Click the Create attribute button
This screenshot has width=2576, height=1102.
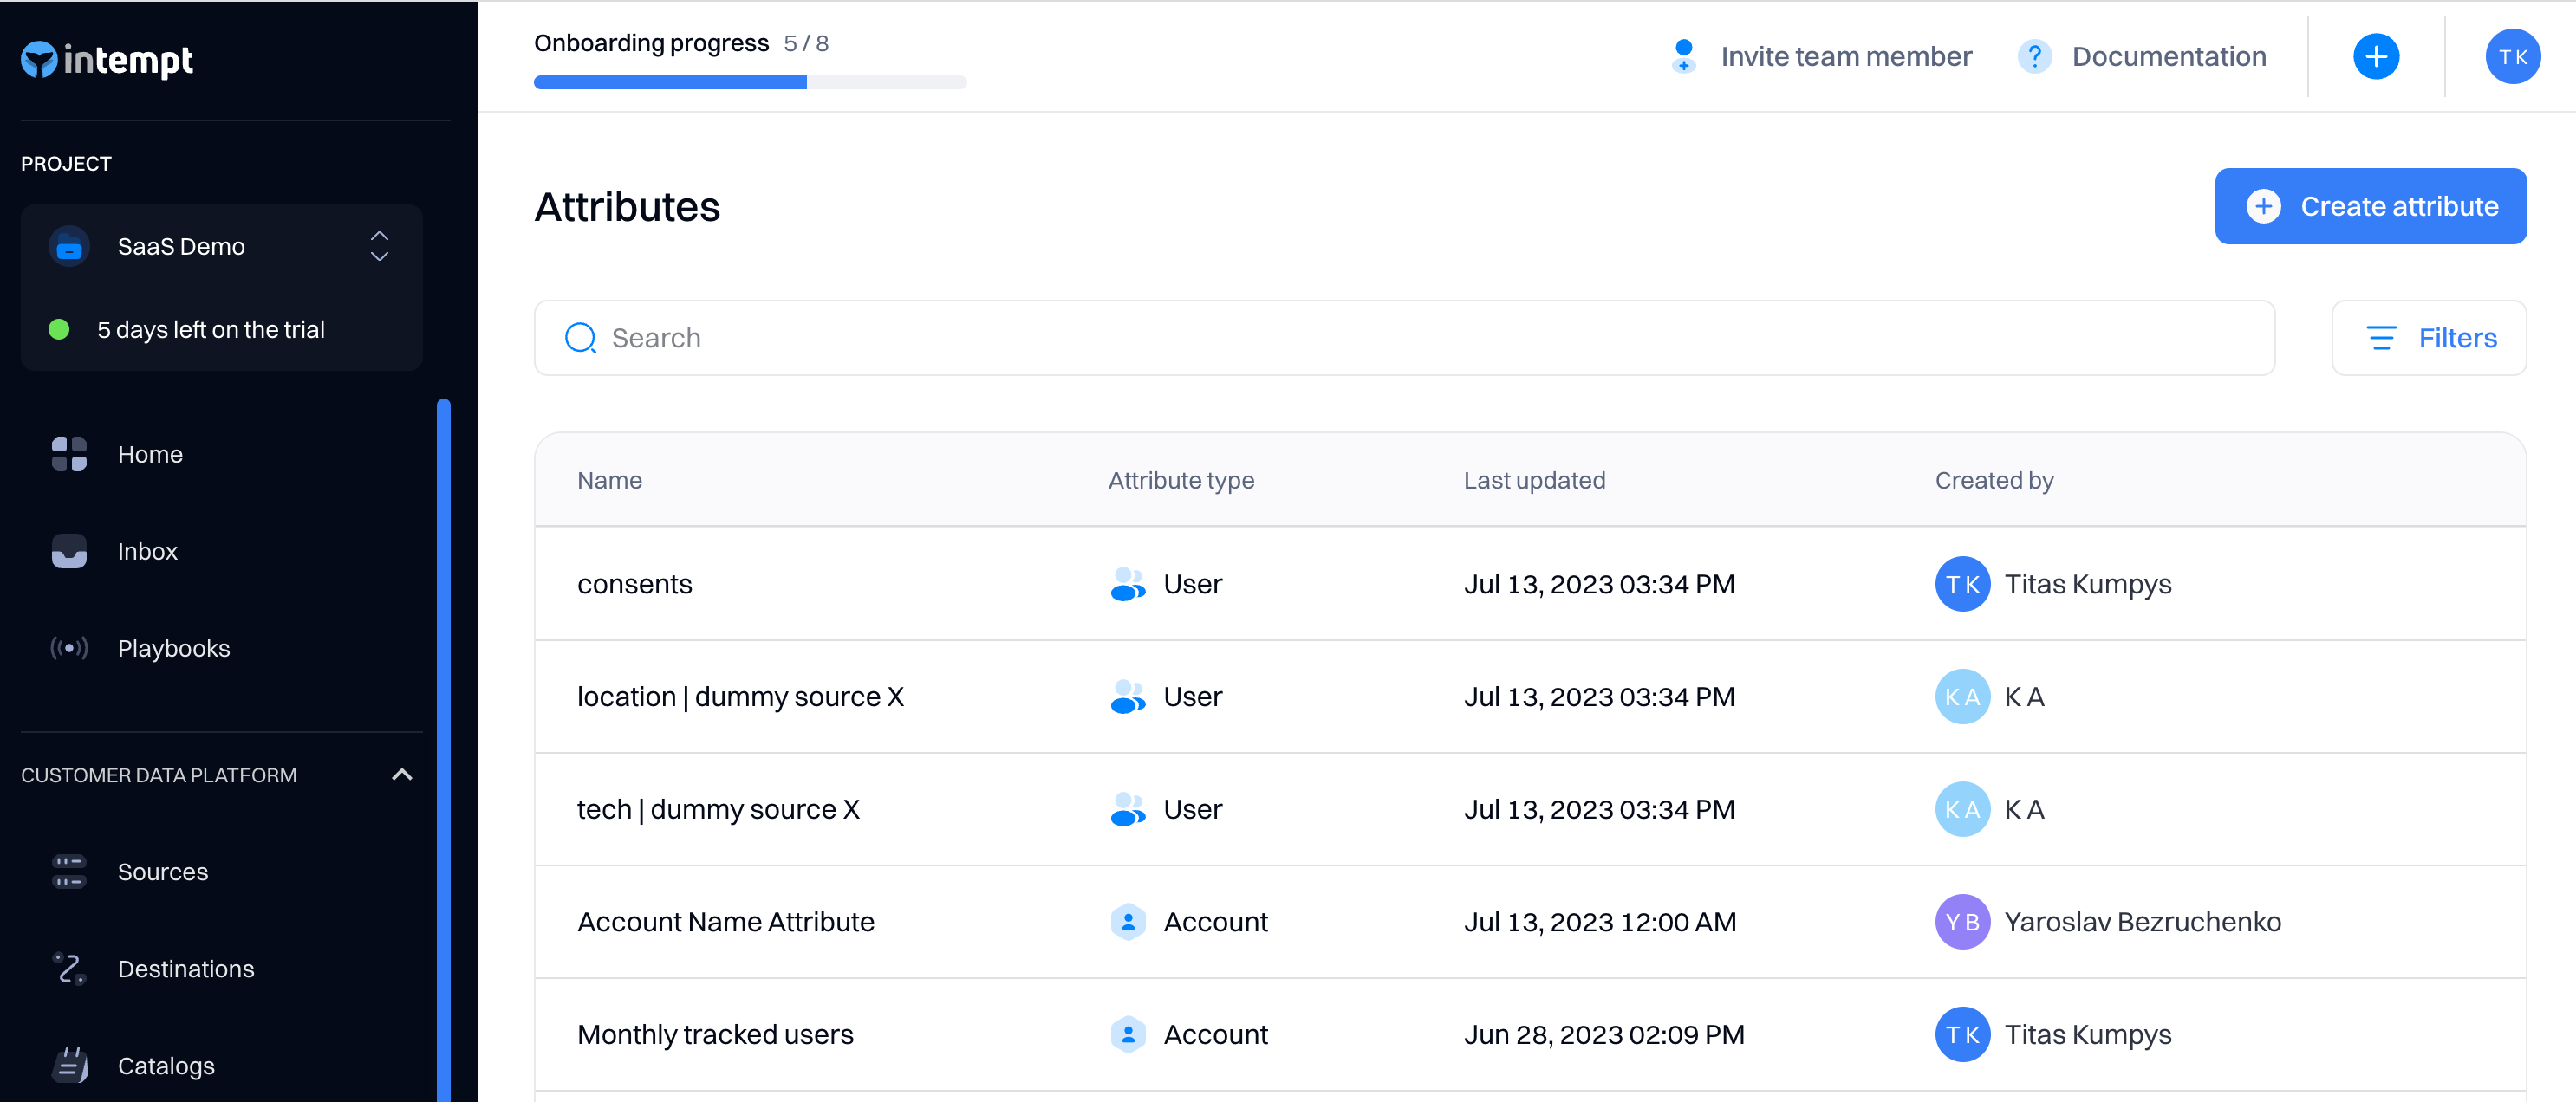pos(2370,206)
